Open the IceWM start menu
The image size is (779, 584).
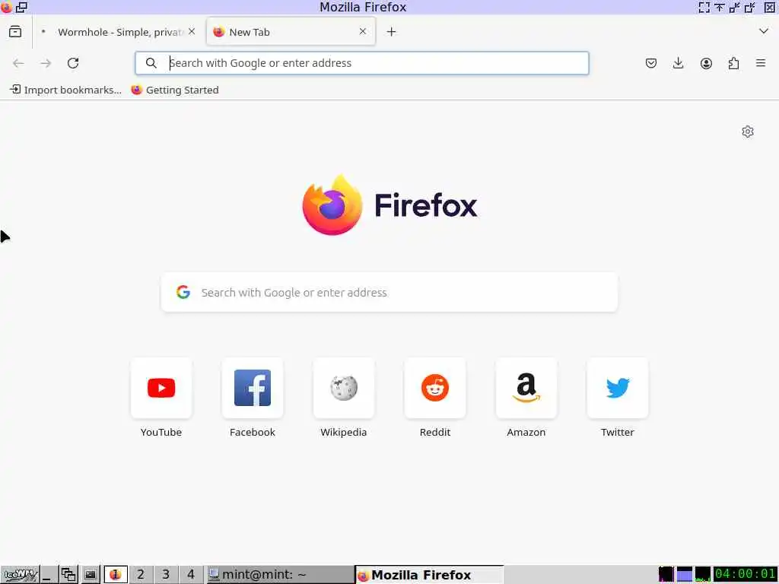tap(20, 575)
